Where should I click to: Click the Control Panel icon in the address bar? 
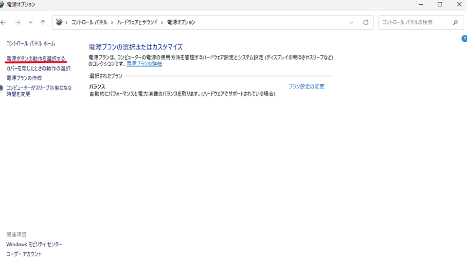pyautogui.click(x=59, y=22)
